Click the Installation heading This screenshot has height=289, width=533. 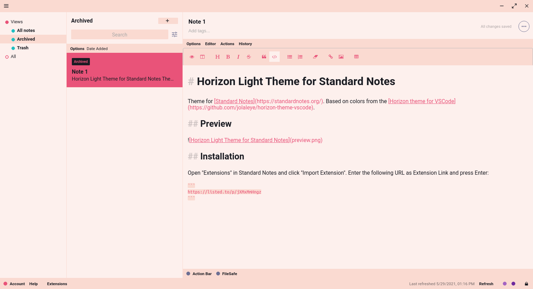pos(222,156)
